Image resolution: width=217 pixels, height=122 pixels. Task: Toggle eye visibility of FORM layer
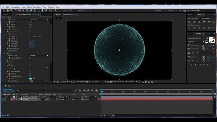click(3, 99)
